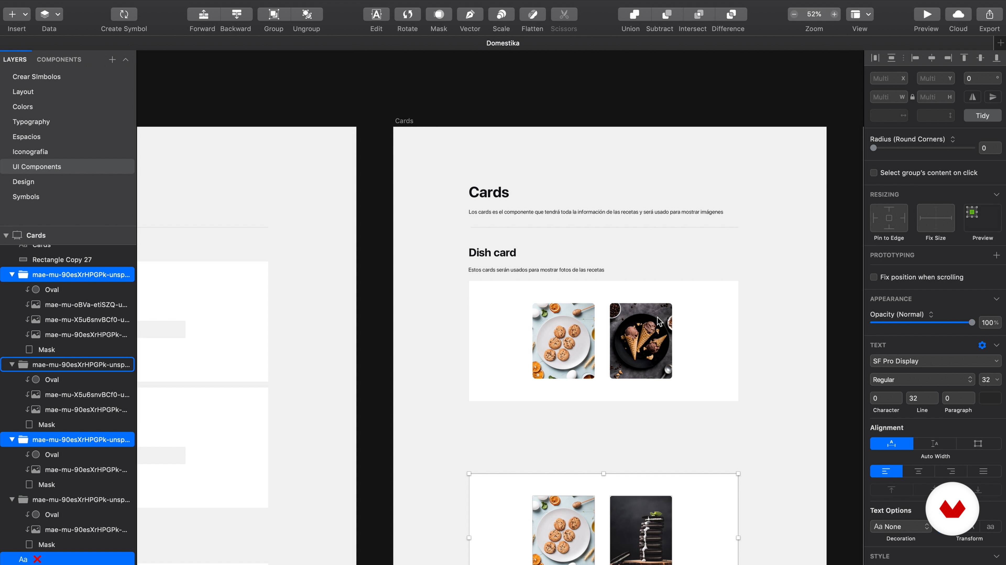The height and width of the screenshot is (565, 1006).
Task: Select Auto Width text alignment
Action: coord(891,443)
